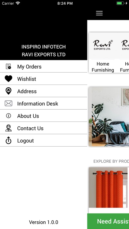Tap the living room banner image
129x229 pixels.
109,117
